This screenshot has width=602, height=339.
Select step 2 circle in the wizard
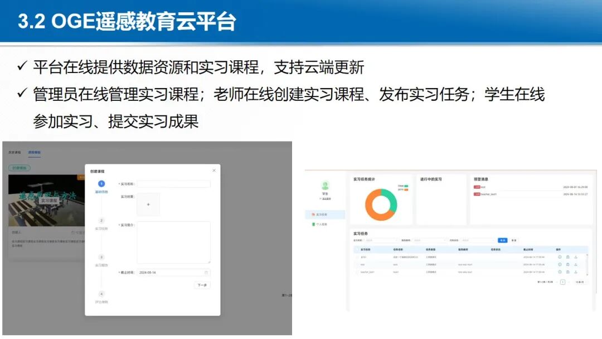(x=101, y=220)
